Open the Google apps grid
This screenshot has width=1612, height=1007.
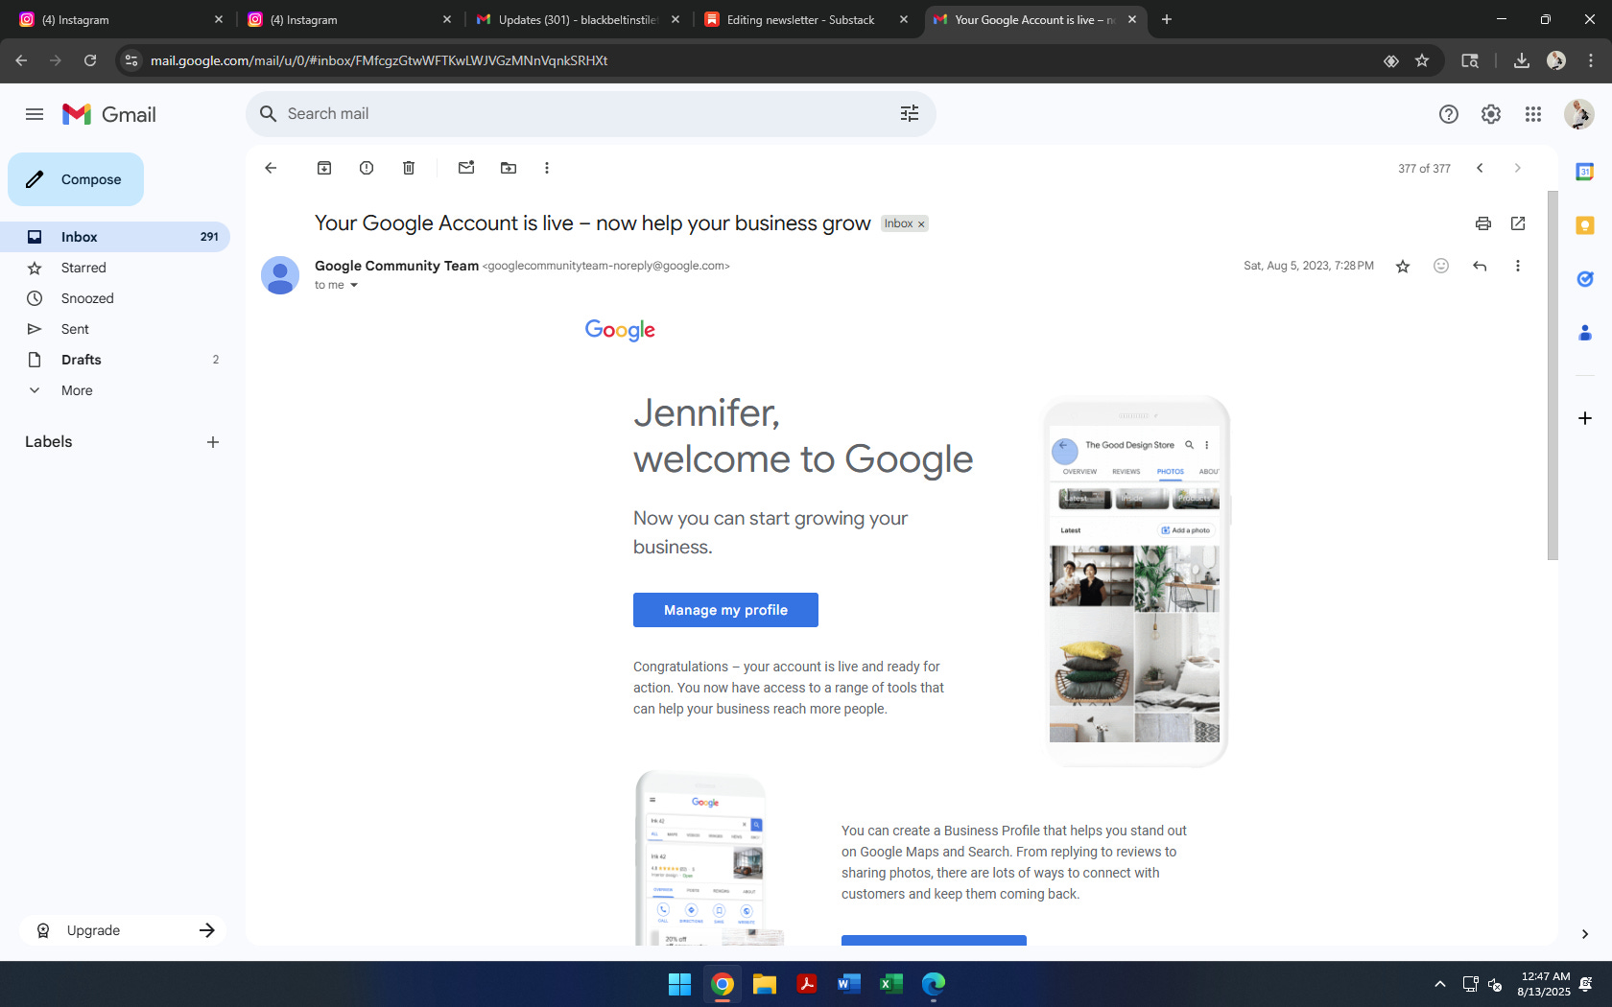click(1533, 114)
